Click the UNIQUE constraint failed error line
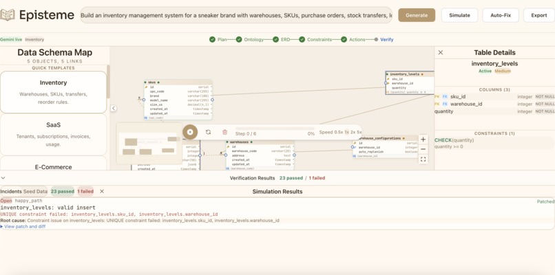Image resolution: width=555 pixels, height=275 pixels. point(109,214)
